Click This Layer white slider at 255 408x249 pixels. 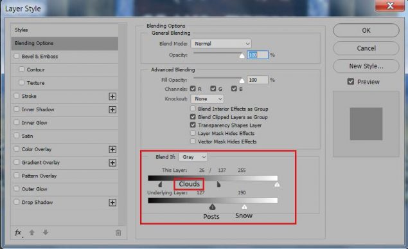point(277,185)
